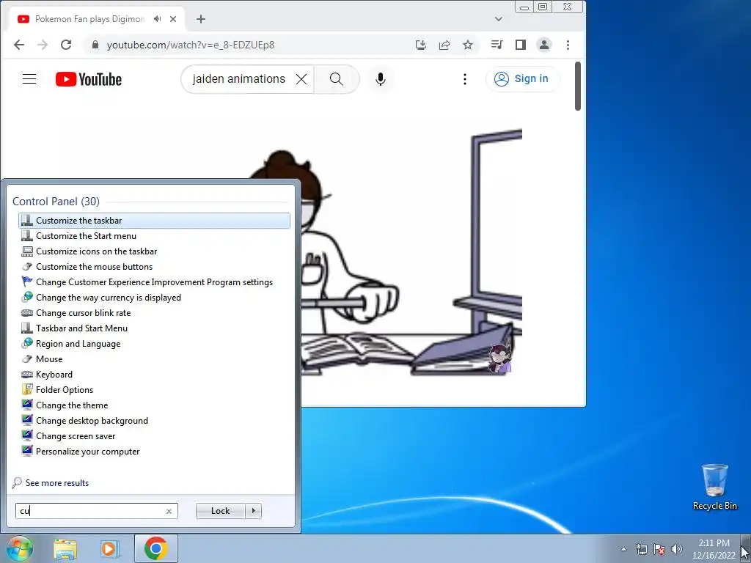This screenshot has width=751, height=563.
Task: Click YouTube search magnifier button
Action: (336, 79)
